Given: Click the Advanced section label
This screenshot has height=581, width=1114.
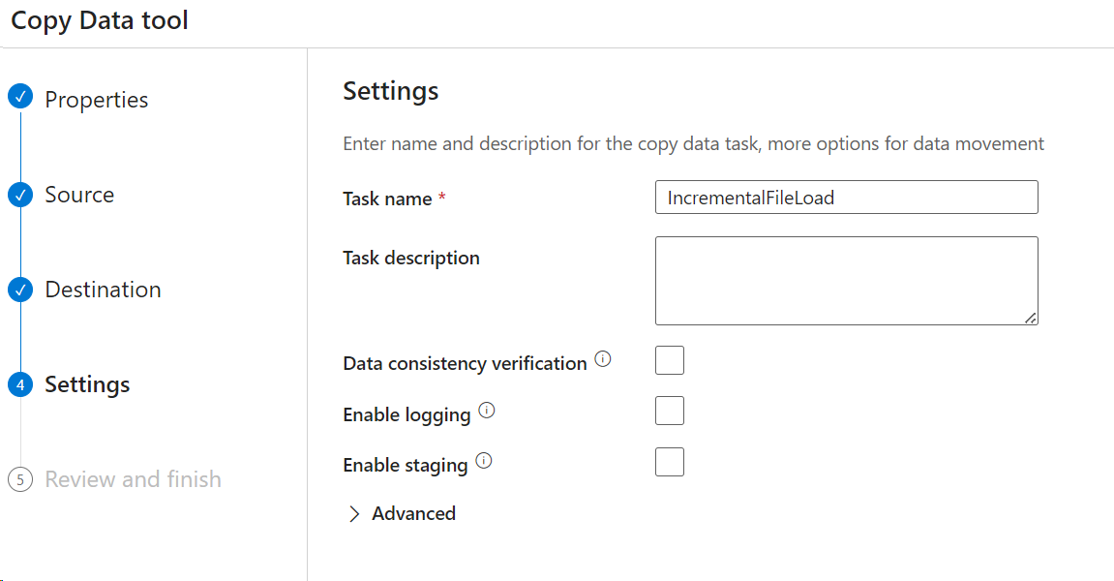Looking at the screenshot, I should click(x=413, y=514).
